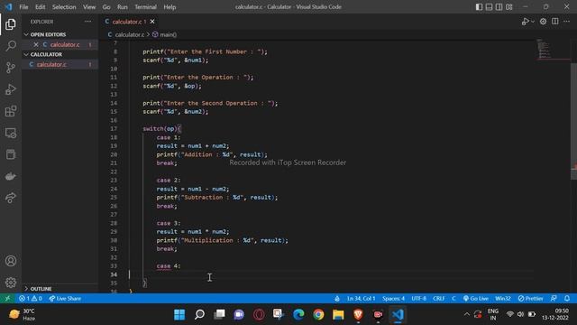Click Ln 34, Col 1 indicator
The height and width of the screenshot is (325, 577).
tap(361, 299)
